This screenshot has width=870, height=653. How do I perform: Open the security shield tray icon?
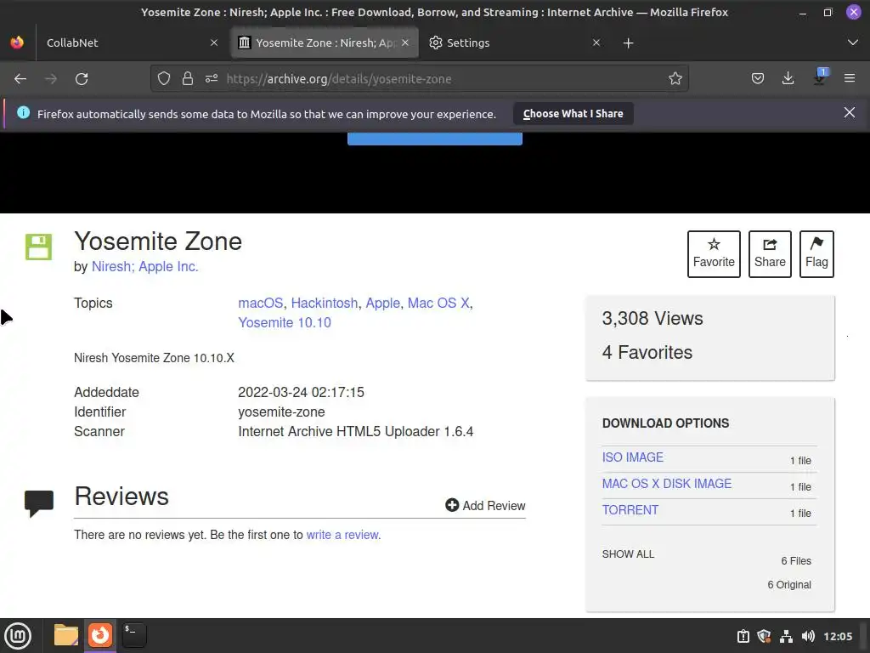click(764, 636)
